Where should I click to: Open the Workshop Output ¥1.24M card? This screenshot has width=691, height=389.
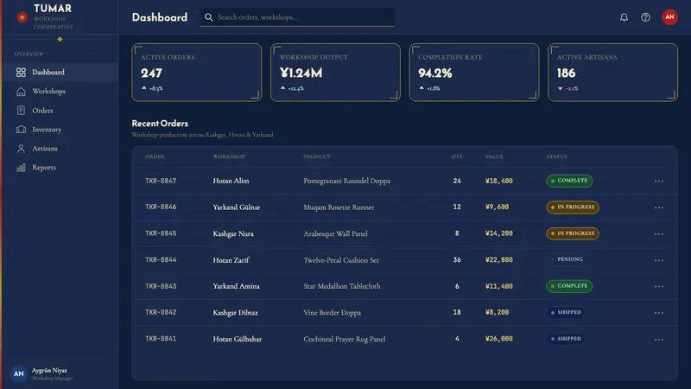(x=335, y=73)
